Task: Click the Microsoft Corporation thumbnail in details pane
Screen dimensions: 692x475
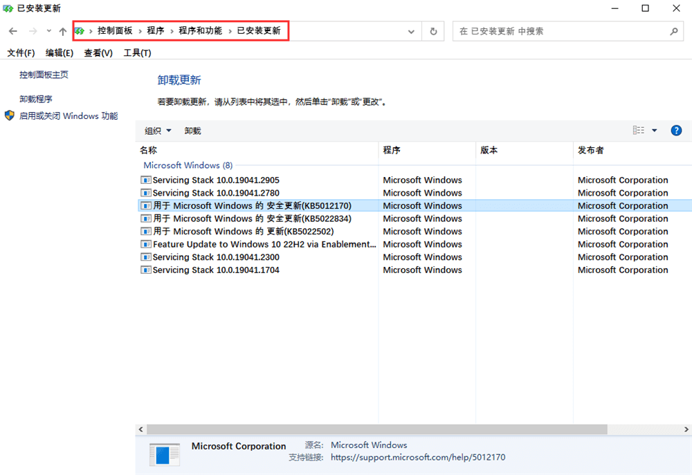Action: click(x=164, y=455)
